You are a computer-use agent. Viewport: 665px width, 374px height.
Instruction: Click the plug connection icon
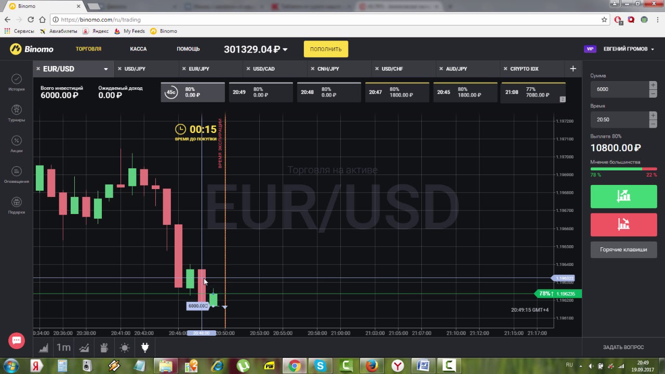tap(145, 348)
